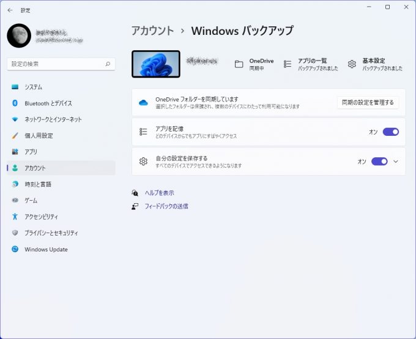Click the アプリを記憶 list icon
The height and width of the screenshot is (339, 416).
(x=143, y=132)
